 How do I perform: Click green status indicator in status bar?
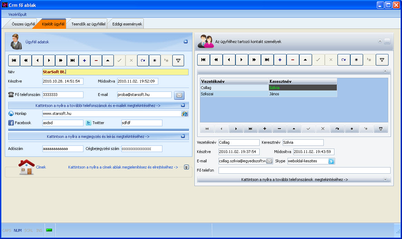click(49, 230)
